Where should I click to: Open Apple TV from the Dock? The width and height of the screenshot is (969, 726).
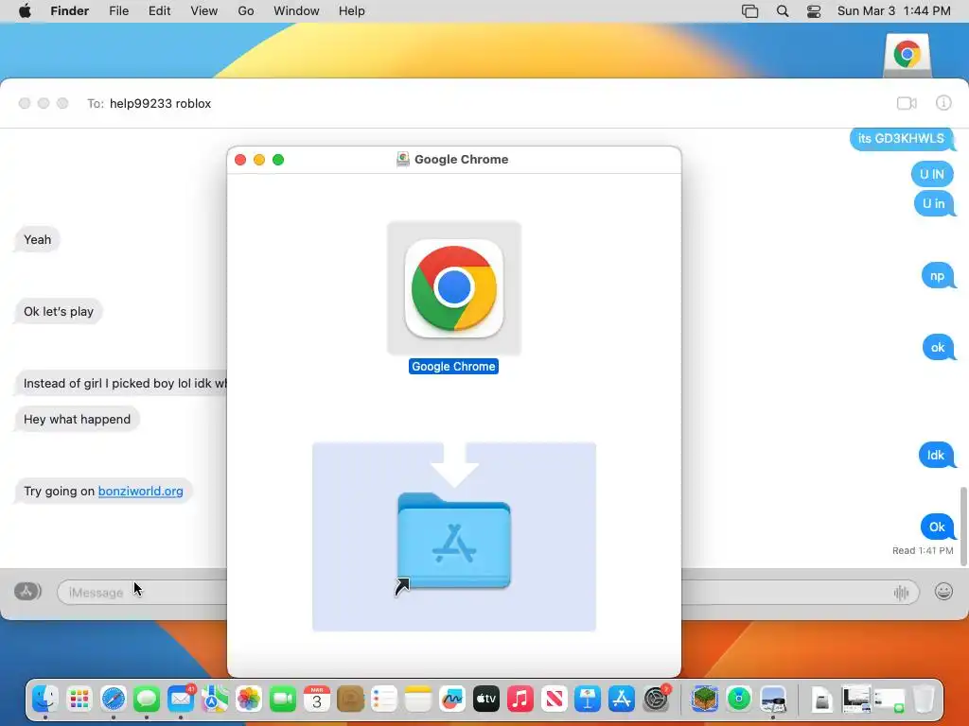pyautogui.click(x=485, y=699)
